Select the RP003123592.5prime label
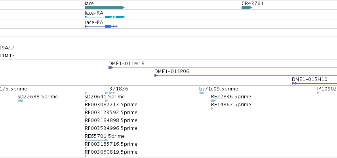This screenshot has height=158, width=337. [x=111, y=113]
